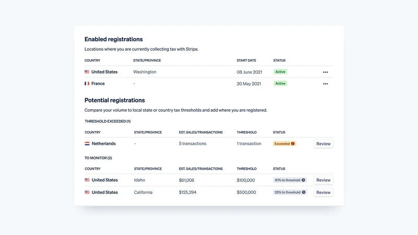Click To Monitor (2) section label

(x=98, y=158)
